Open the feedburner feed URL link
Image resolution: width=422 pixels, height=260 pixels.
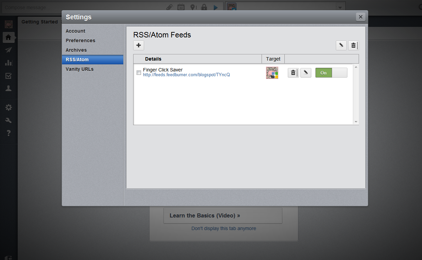[x=186, y=75]
